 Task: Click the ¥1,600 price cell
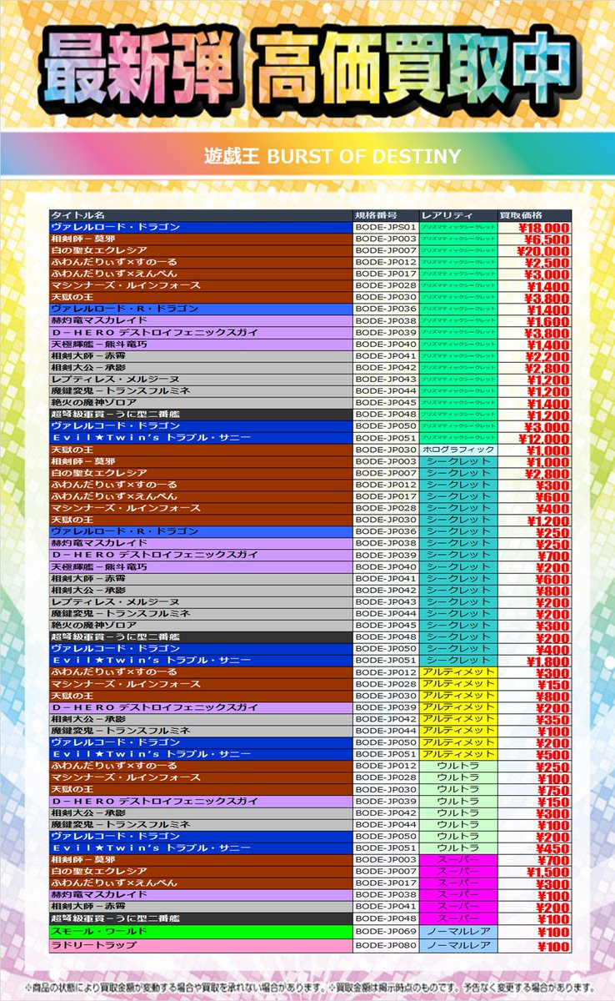534,320
